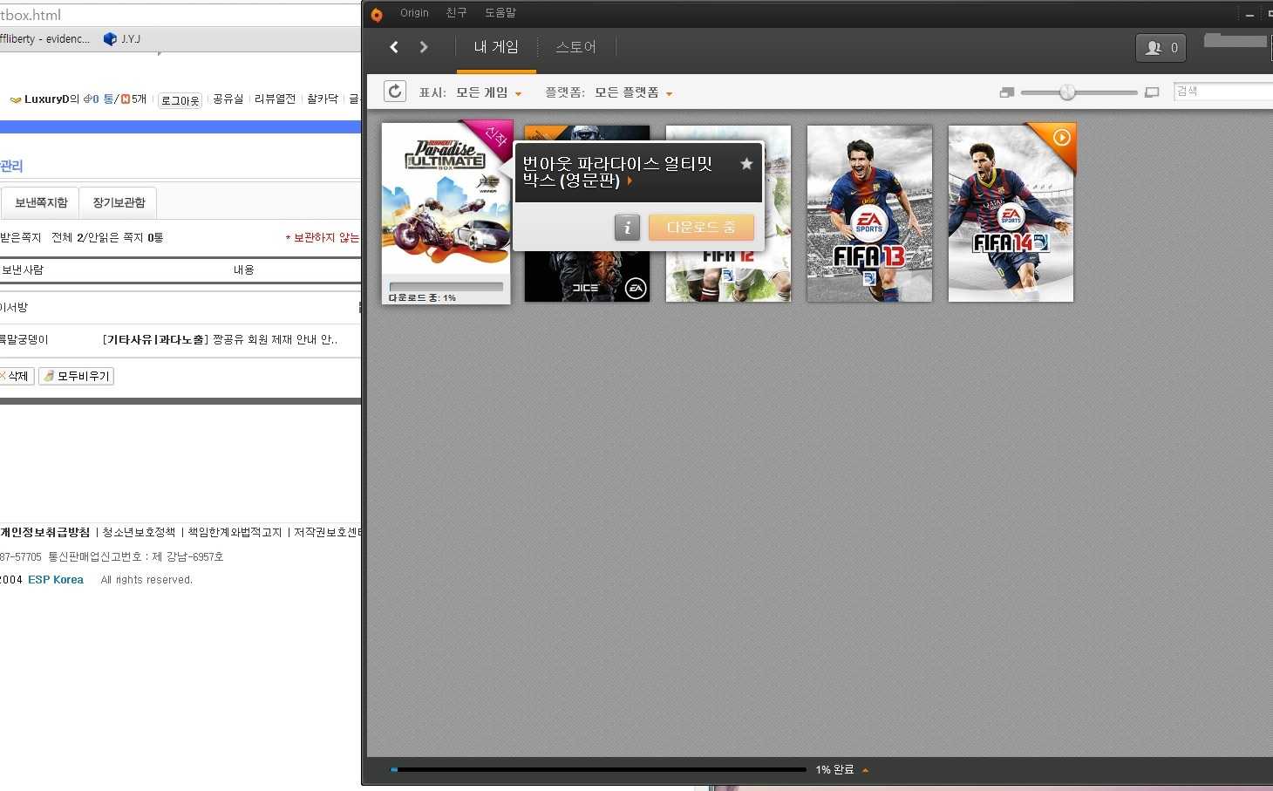Click the bottom download progress bar

click(x=598, y=769)
